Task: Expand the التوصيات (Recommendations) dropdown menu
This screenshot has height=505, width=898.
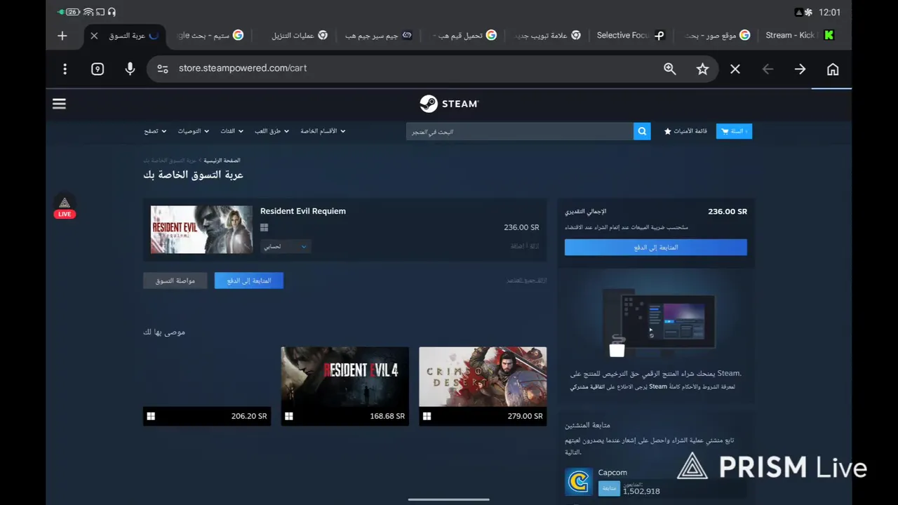Action: click(x=193, y=131)
